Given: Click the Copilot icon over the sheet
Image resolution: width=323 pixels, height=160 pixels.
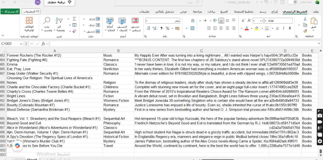Looking at the screenshot, I should (17, 146).
